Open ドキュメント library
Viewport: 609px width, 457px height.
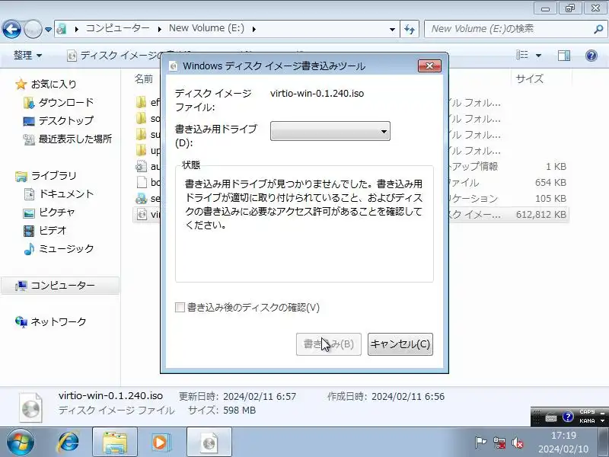(66, 193)
